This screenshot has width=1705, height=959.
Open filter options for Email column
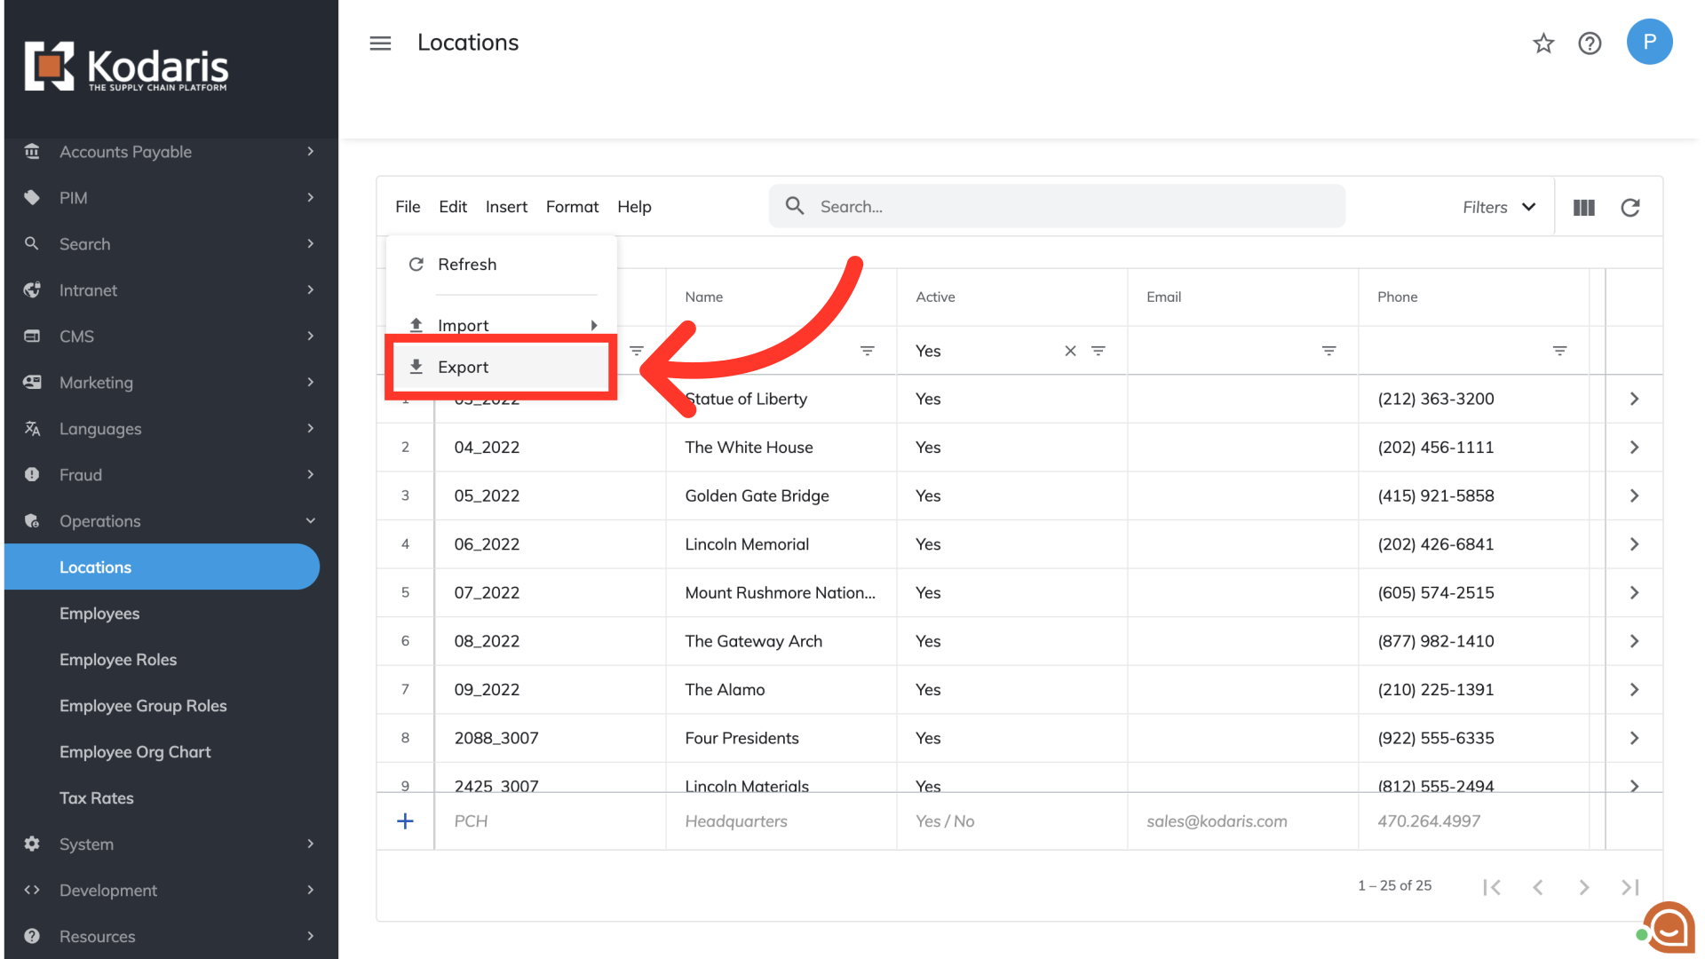(x=1328, y=351)
